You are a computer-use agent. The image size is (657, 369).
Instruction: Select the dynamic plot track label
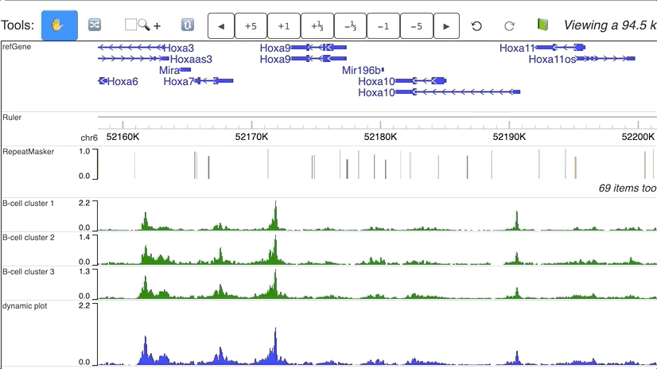(x=25, y=305)
